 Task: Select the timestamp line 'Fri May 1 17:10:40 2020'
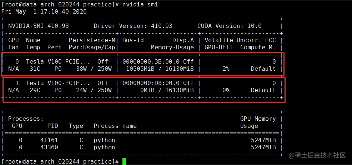44,12
